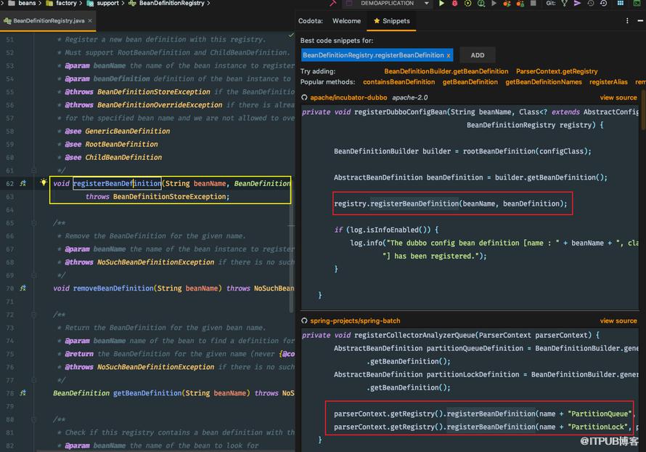Select the Snippets tab

tap(391, 21)
